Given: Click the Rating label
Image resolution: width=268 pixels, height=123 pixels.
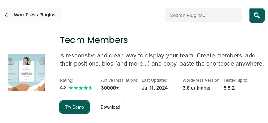Looking at the screenshot, I should click(x=67, y=80).
